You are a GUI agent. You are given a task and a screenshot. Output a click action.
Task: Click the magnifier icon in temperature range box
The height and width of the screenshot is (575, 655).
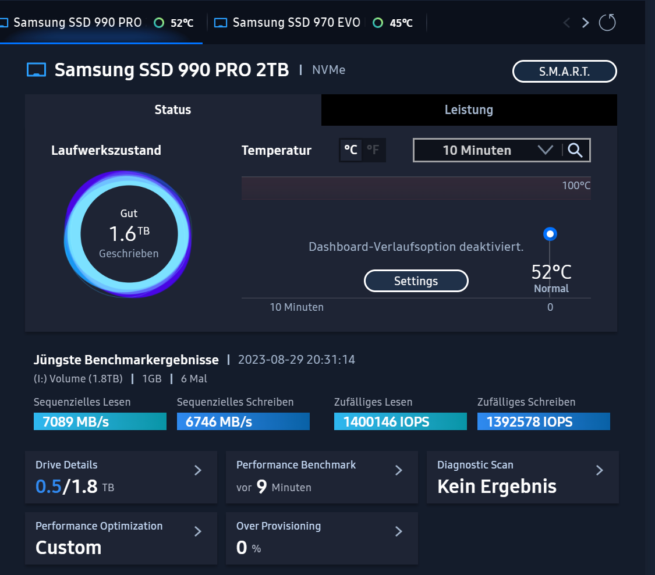575,150
